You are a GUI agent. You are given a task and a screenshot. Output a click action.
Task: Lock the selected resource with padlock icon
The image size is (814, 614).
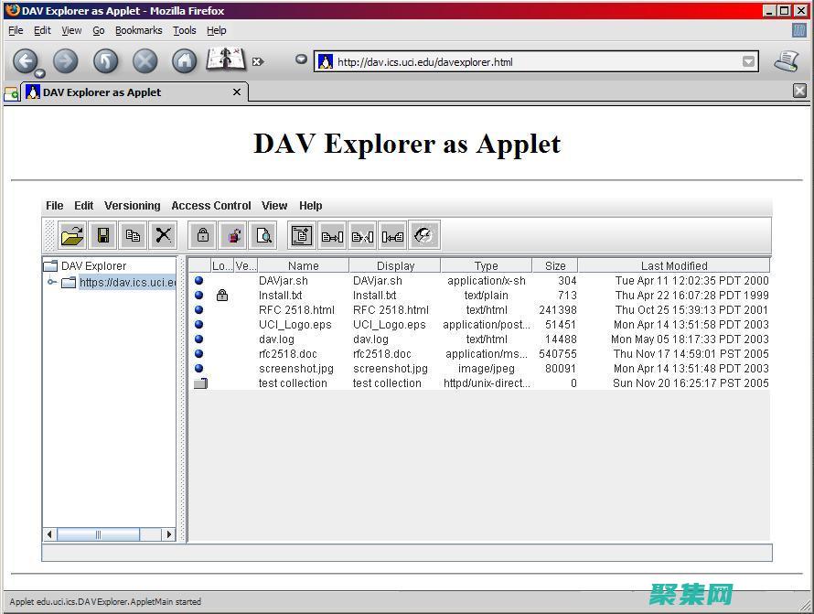coord(202,235)
